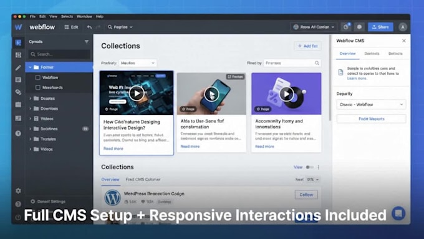The width and height of the screenshot is (424, 239).
Task: Click the round info sidebar icon
Action: (x=18, y=133)
